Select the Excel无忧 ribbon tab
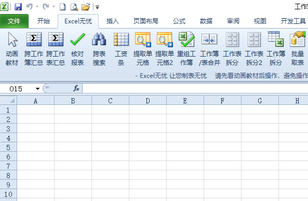Viewport: 308px width, 201px height. click(x=78, y=21)
